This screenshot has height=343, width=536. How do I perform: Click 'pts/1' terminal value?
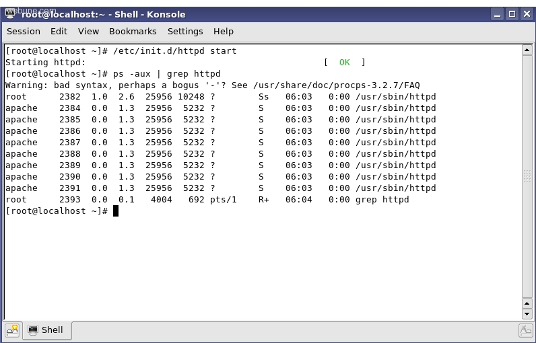coord(223,200)
